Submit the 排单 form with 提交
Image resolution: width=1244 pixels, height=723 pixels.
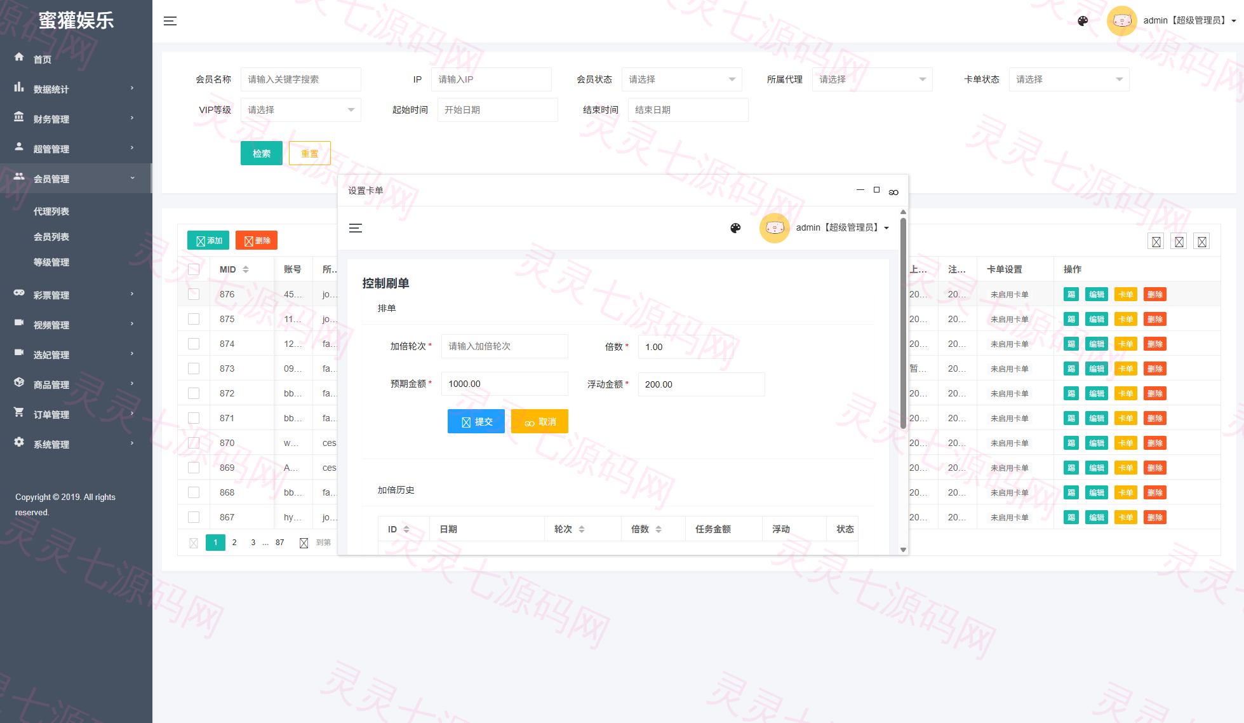click(476, 421)
